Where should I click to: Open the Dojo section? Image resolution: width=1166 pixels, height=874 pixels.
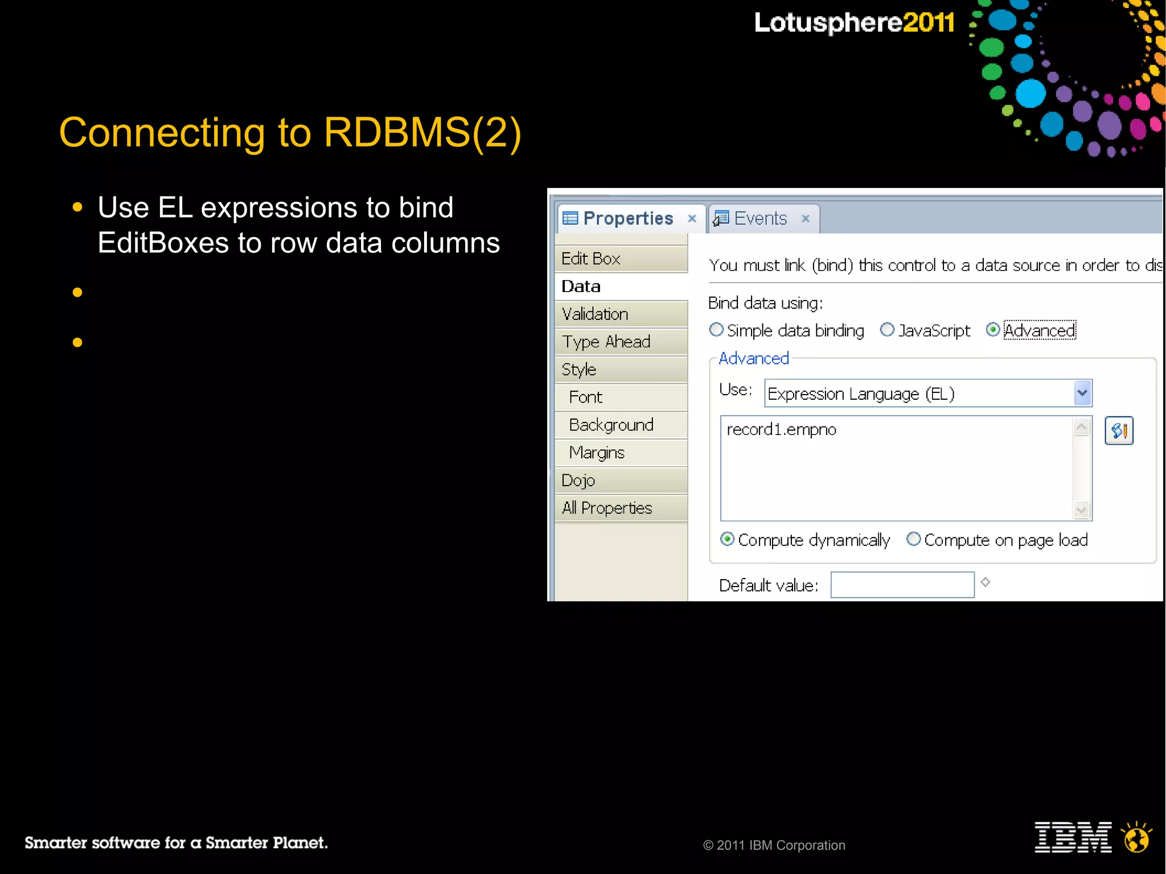(621, 481)
